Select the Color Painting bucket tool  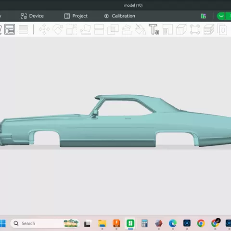click(140, 29)
